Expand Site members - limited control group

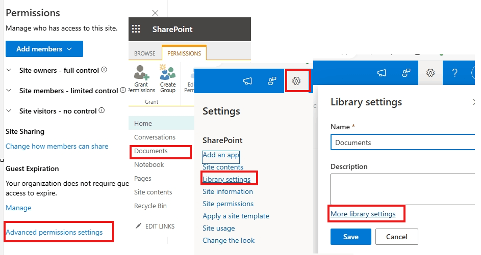click(9, 91)
